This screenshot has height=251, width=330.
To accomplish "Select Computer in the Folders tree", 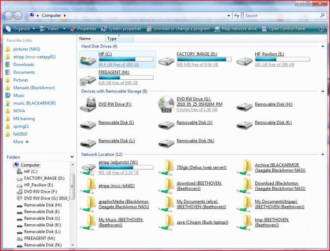I will click(30, 165).
